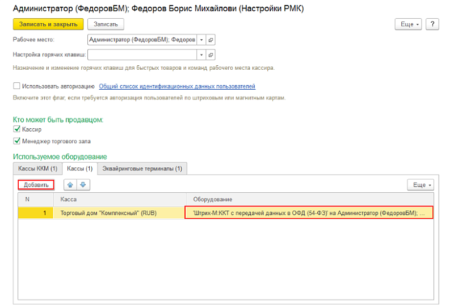
Task: Switch to the Кассы ККМ (1) tab
Action: [x=38, y=168]
